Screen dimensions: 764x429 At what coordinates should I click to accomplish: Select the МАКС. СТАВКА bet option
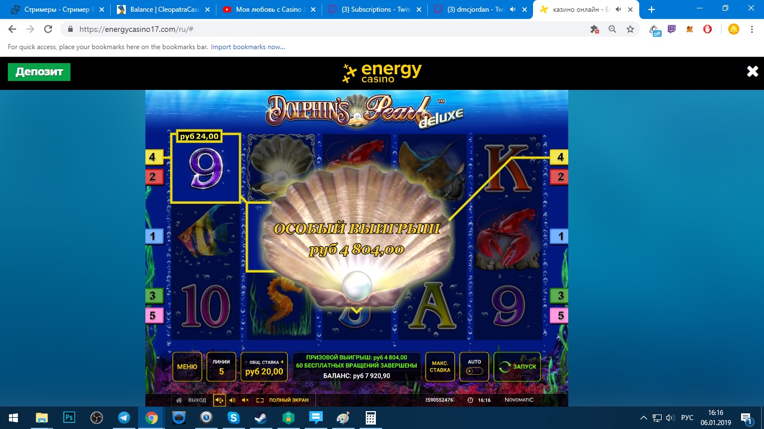440,367
